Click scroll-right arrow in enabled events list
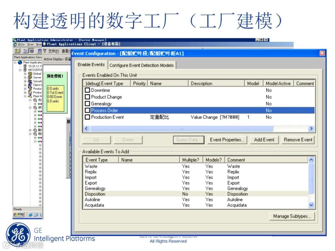The width and height of the screenshot is (335, 251). coord(311,129)
